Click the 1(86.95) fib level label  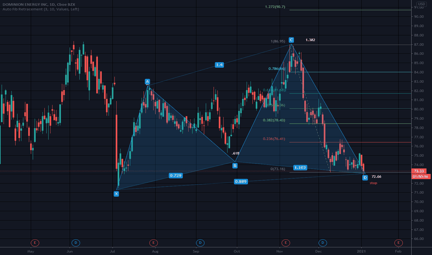tap(278, 41)
